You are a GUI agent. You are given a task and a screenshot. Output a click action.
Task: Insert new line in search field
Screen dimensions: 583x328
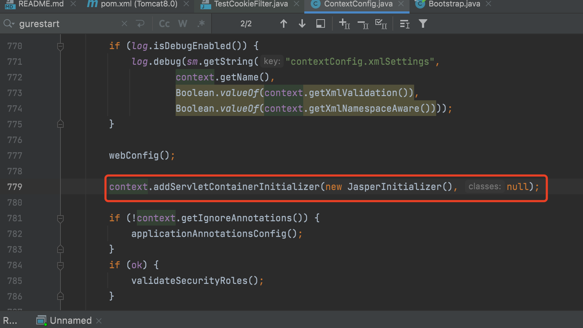140,24
